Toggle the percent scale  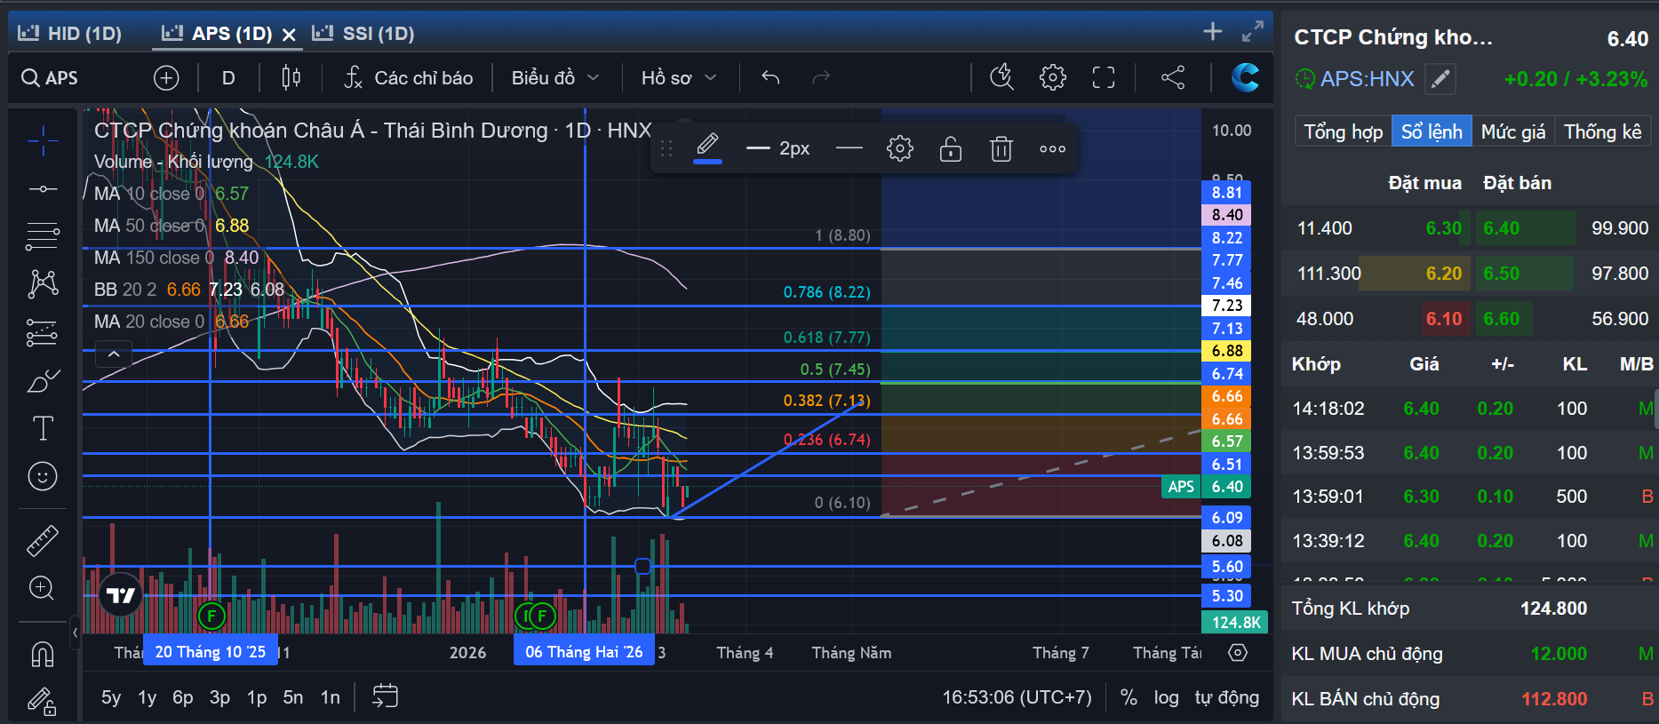point(1129,697)
